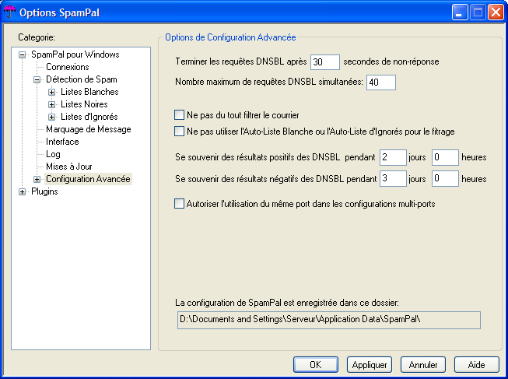This screenshot has height=379, width=508.
Task: Click 'La configuration de SpamPal est enregistrée' text
Action: [287, 303]
